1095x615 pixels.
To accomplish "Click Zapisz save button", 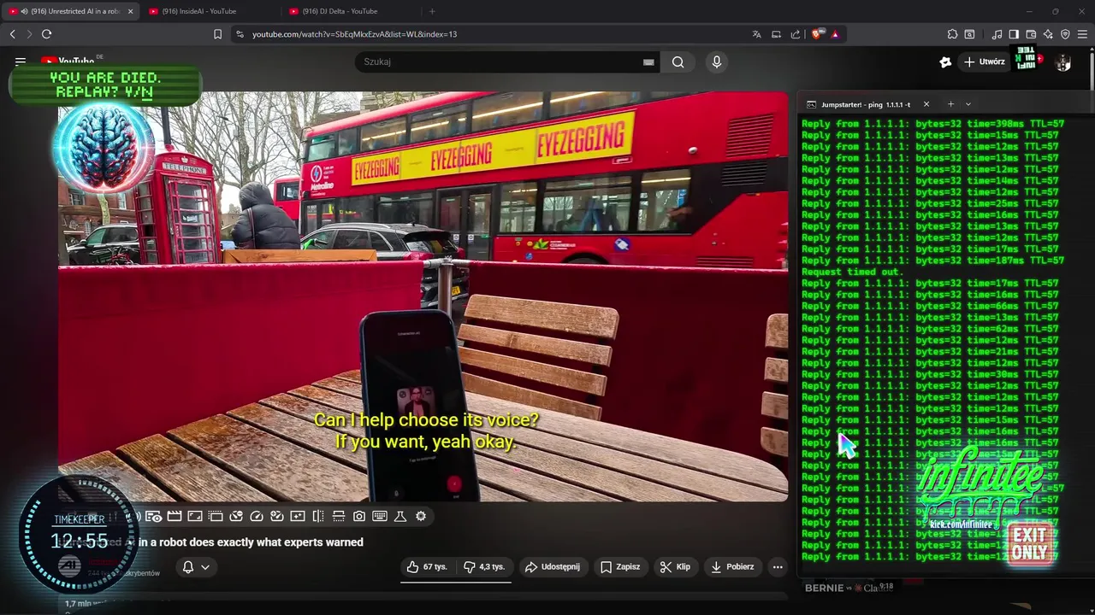I will pyautogui.click(x=620, y=566).
